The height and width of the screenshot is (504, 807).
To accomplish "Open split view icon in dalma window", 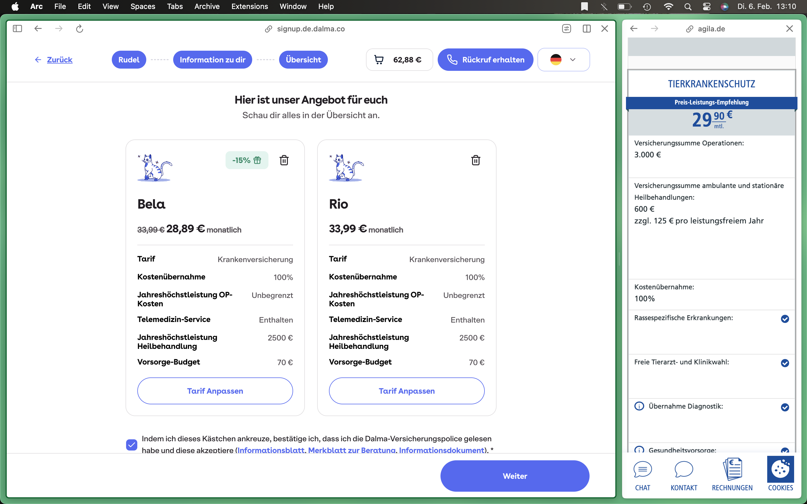I will (x=586, y=29).
